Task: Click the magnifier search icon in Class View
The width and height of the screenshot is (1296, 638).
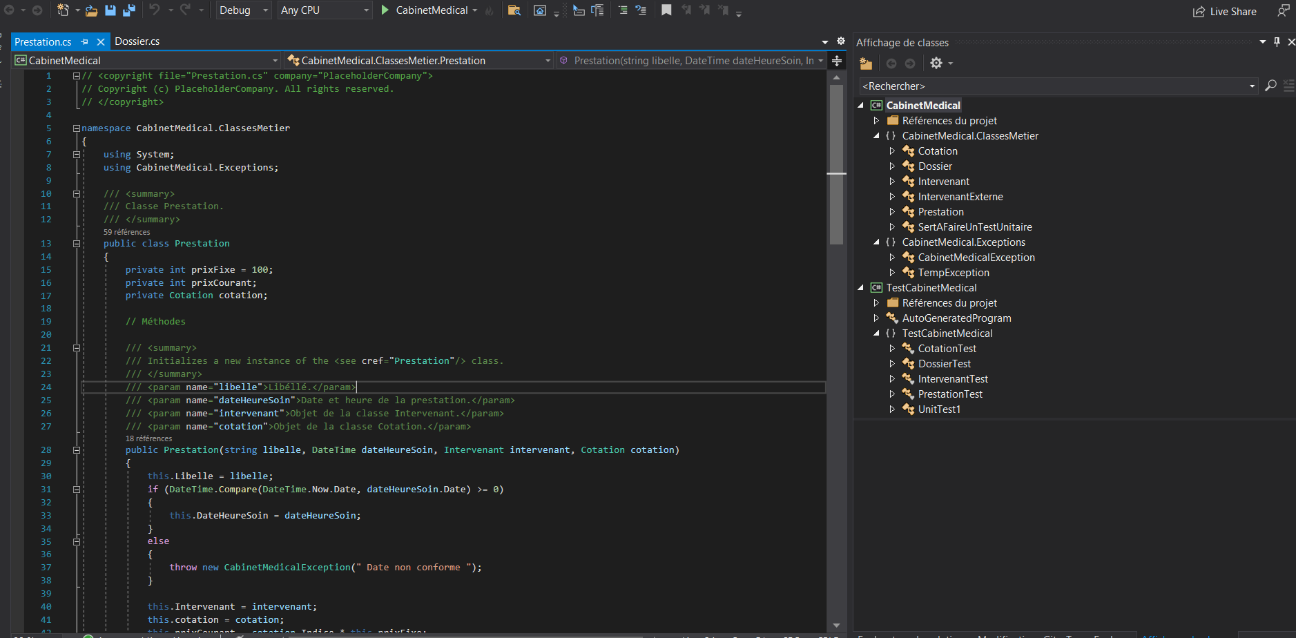Action: coord(1270,86)
